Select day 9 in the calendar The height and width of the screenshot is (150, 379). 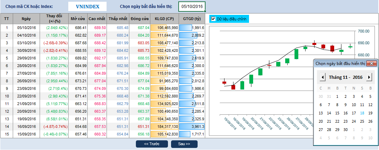(346, 105)
